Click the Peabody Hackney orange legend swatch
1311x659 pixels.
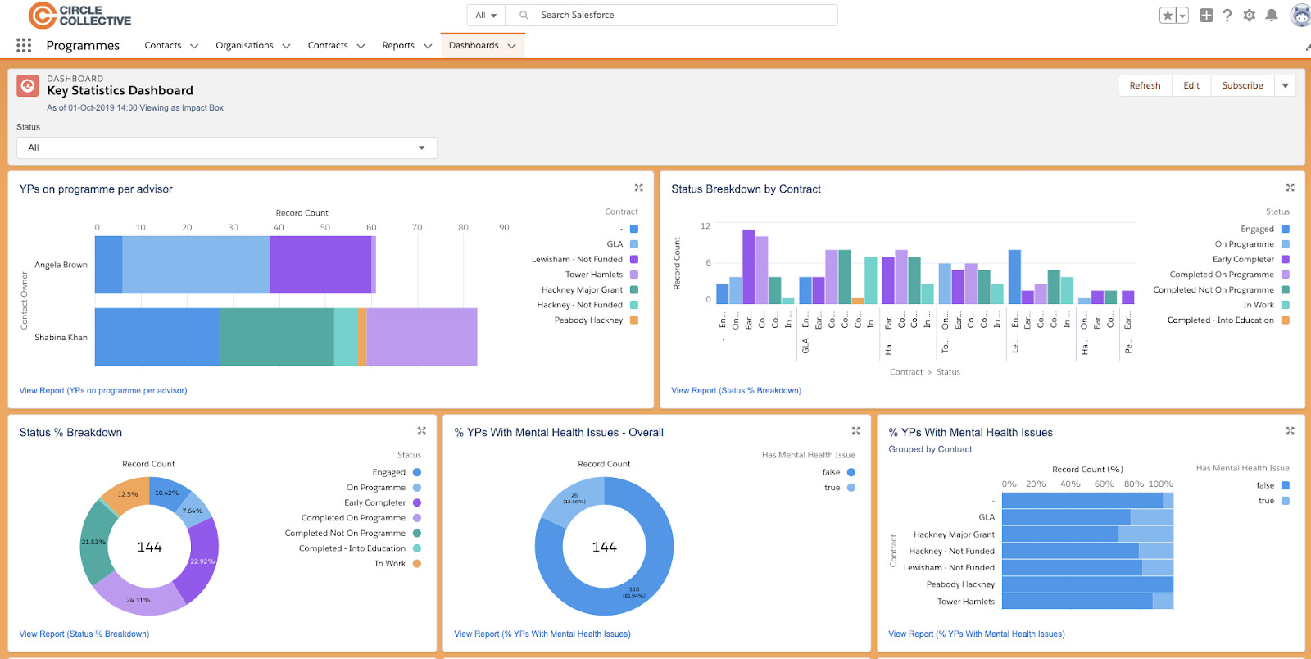pyautogui.click(x=634, y=320)
